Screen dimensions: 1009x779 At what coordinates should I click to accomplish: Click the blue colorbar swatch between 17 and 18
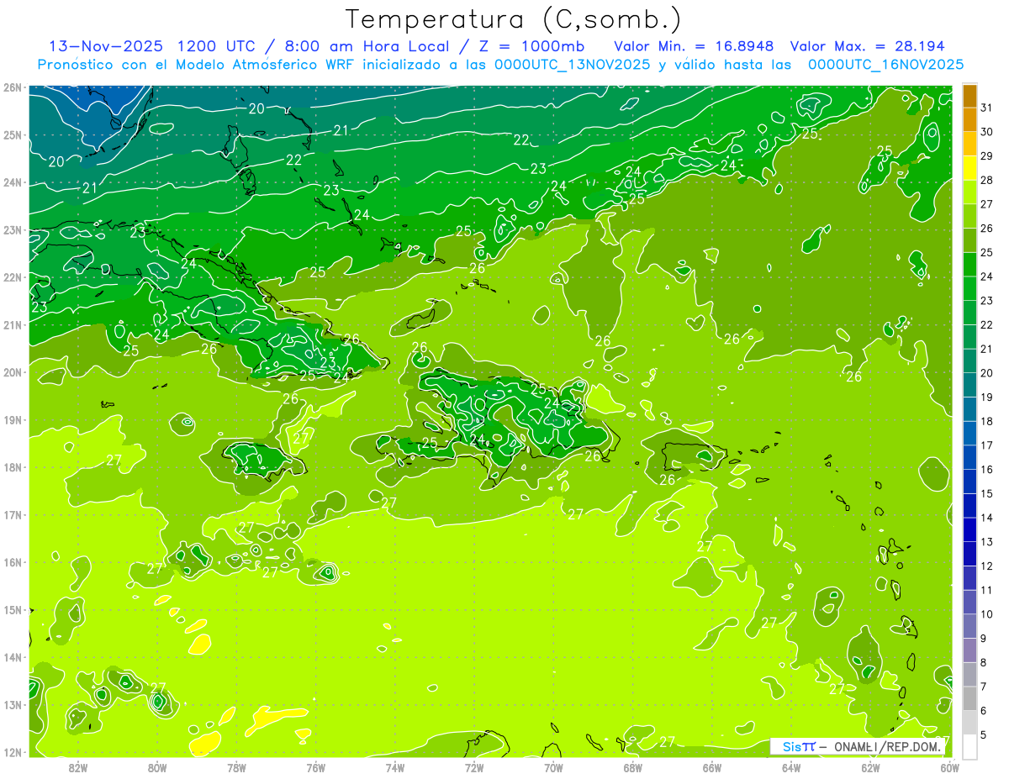pos(969,433)
